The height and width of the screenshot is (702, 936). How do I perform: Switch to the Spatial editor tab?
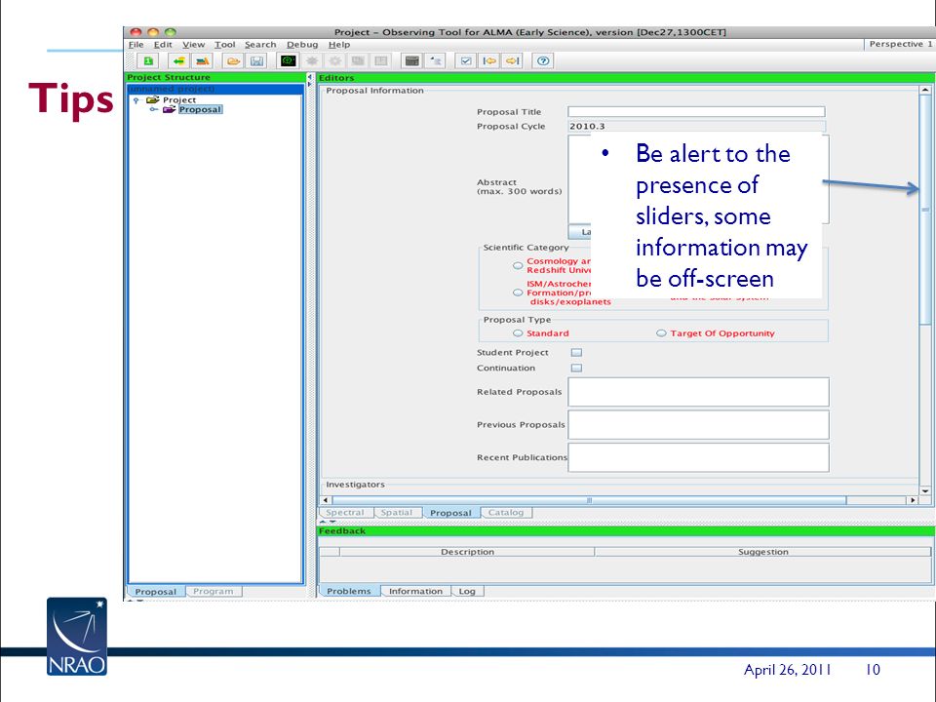coord(397,513)
